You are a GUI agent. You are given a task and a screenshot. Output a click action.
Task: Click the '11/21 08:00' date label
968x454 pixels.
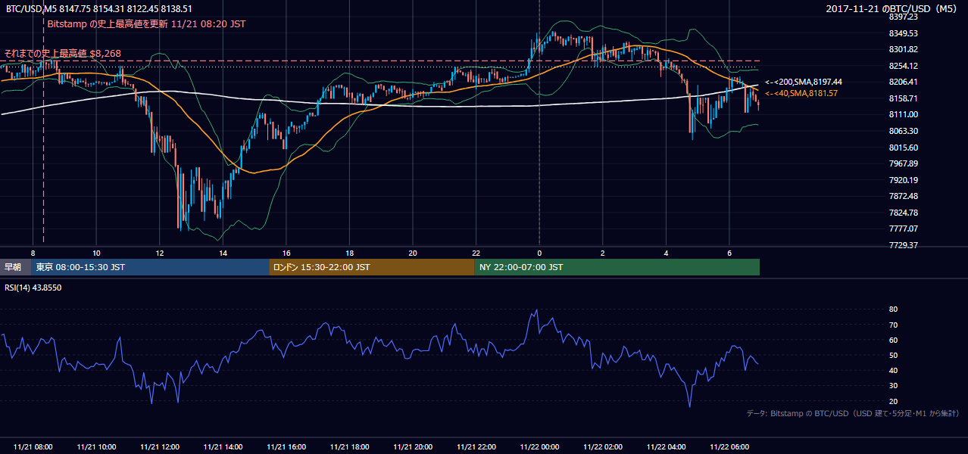tap(33, 446)
